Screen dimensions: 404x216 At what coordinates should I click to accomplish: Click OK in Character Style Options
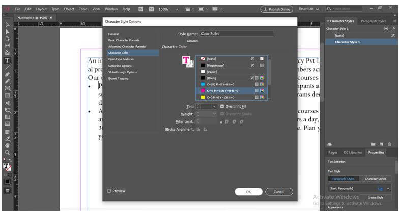click(x=248, y=192)
